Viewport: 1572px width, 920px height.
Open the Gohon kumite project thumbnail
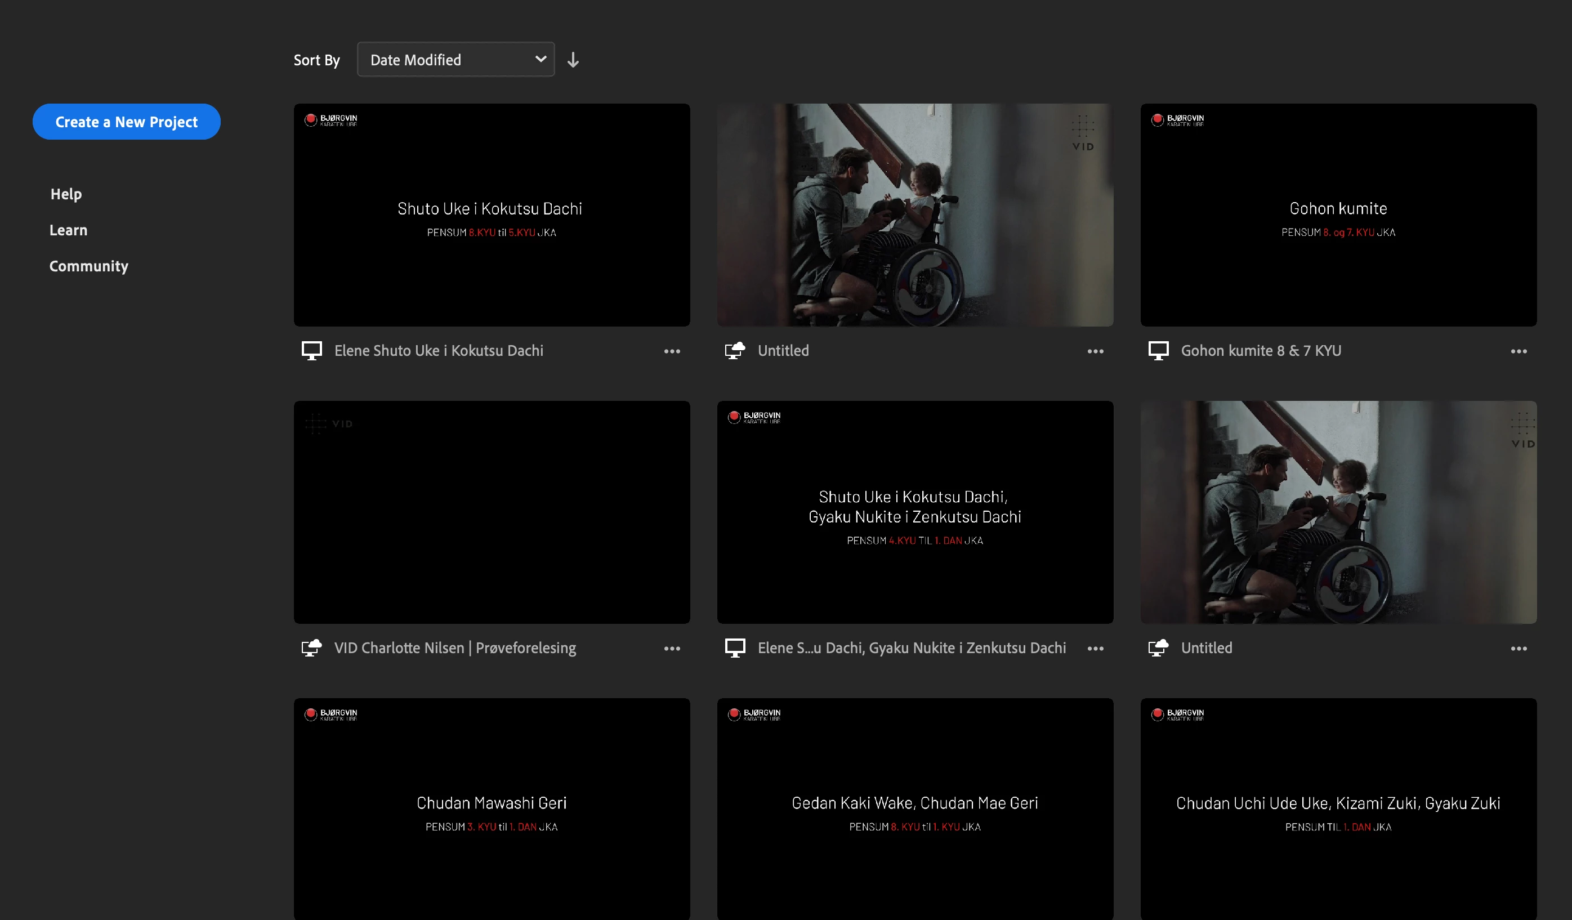(1338, 215)
